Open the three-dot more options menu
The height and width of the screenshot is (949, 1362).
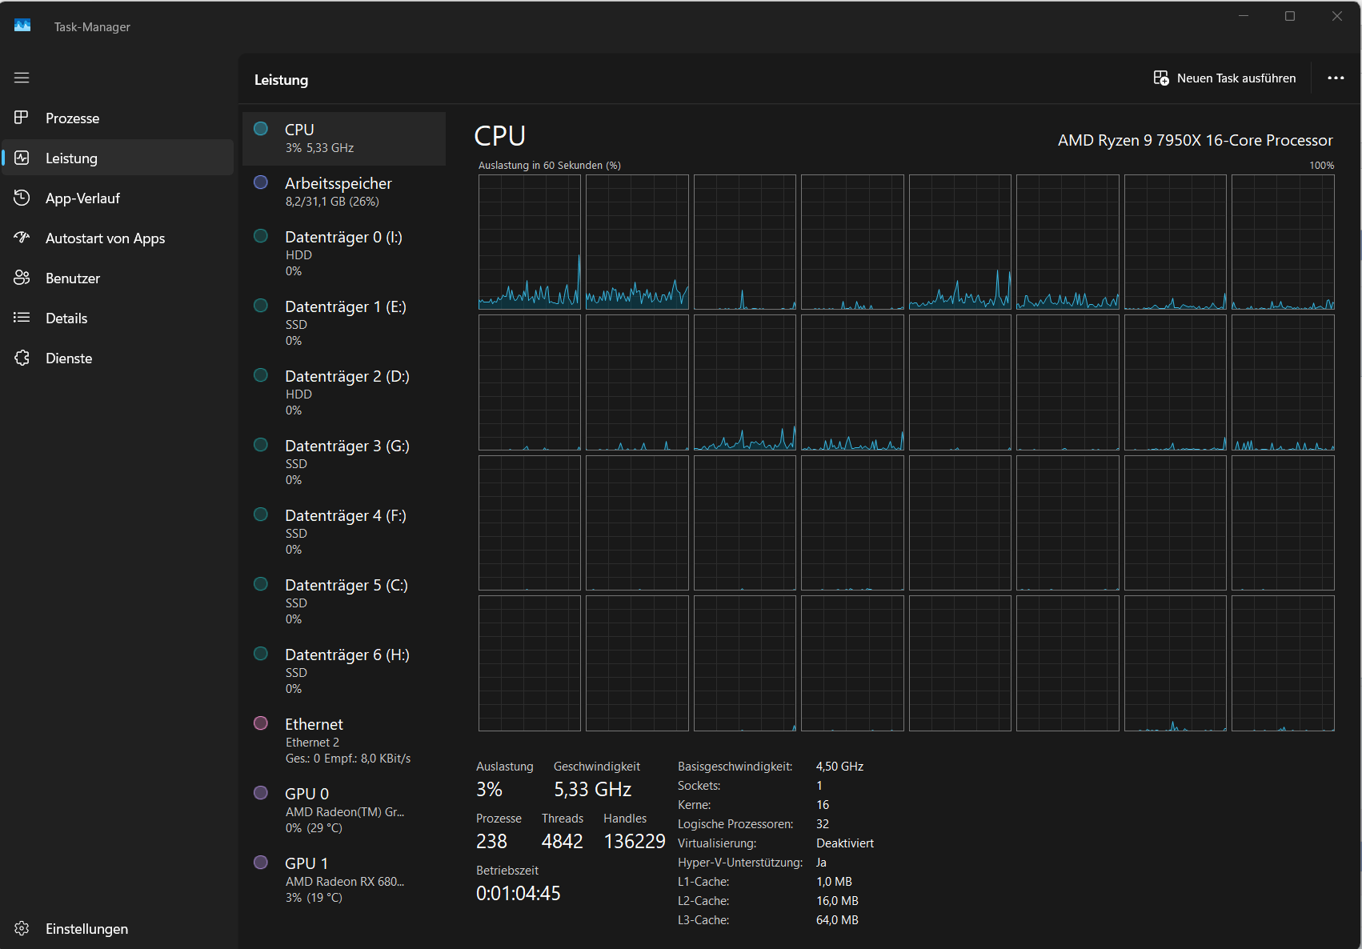point(1336,78)
